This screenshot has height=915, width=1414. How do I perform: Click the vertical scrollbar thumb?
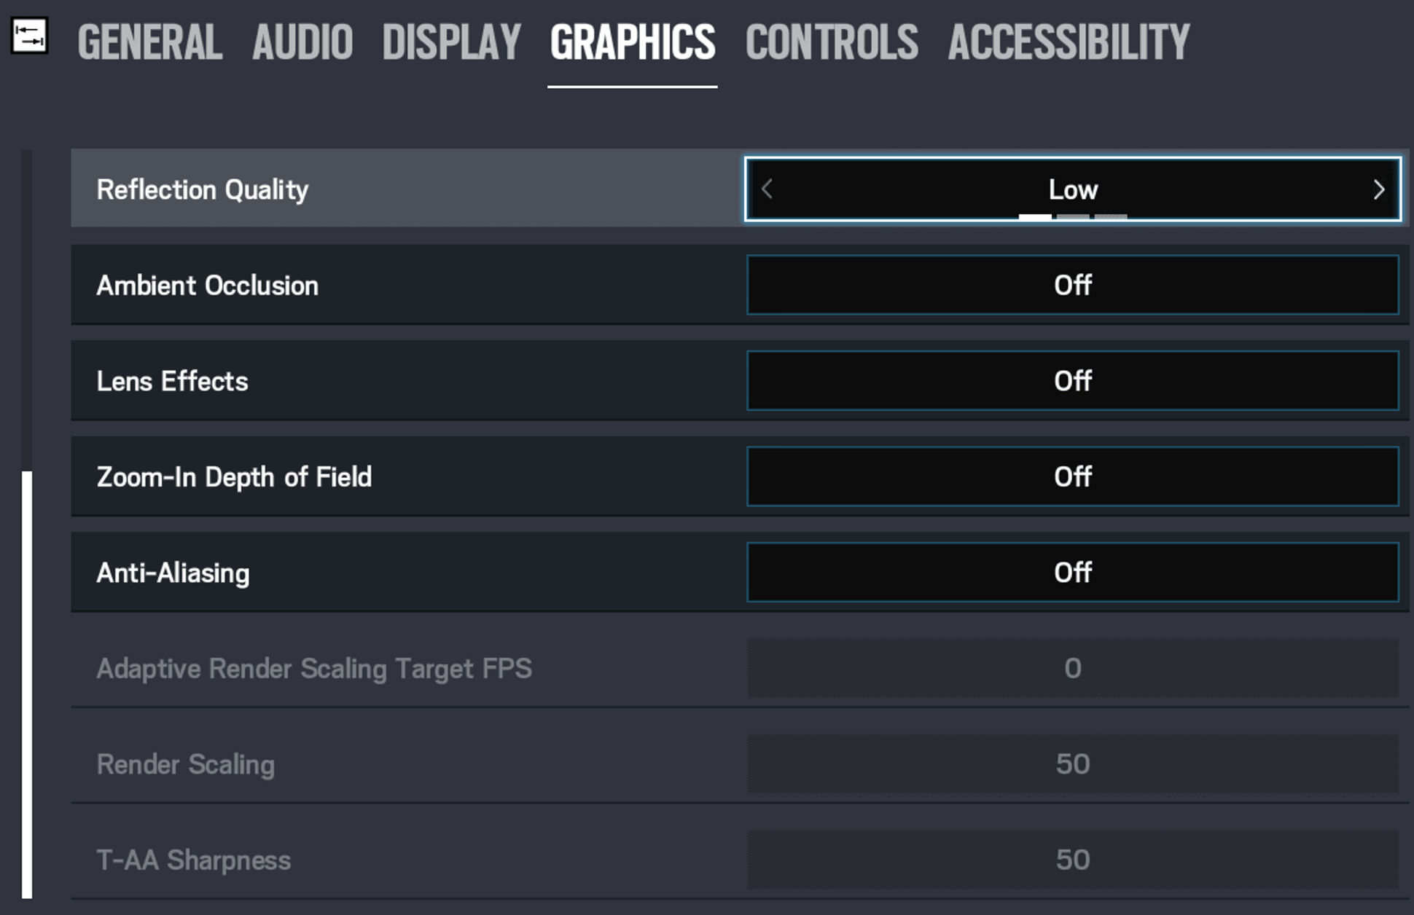pyautogui.click(x=27, y=685)
